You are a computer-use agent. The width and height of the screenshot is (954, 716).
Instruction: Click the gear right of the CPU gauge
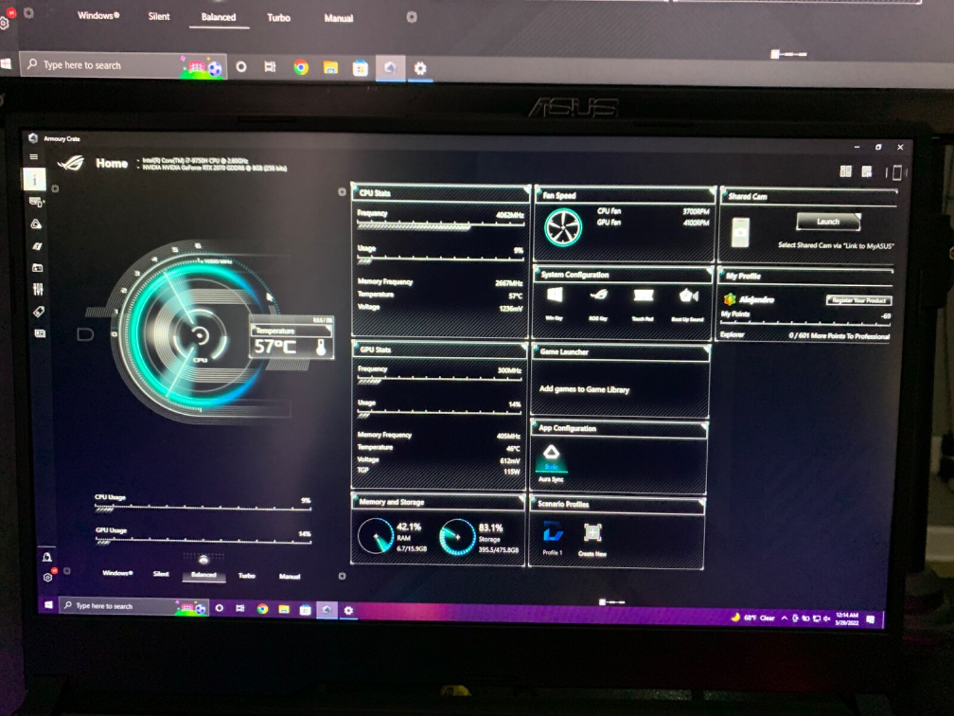pyautogui.click(x=342, y=192)
